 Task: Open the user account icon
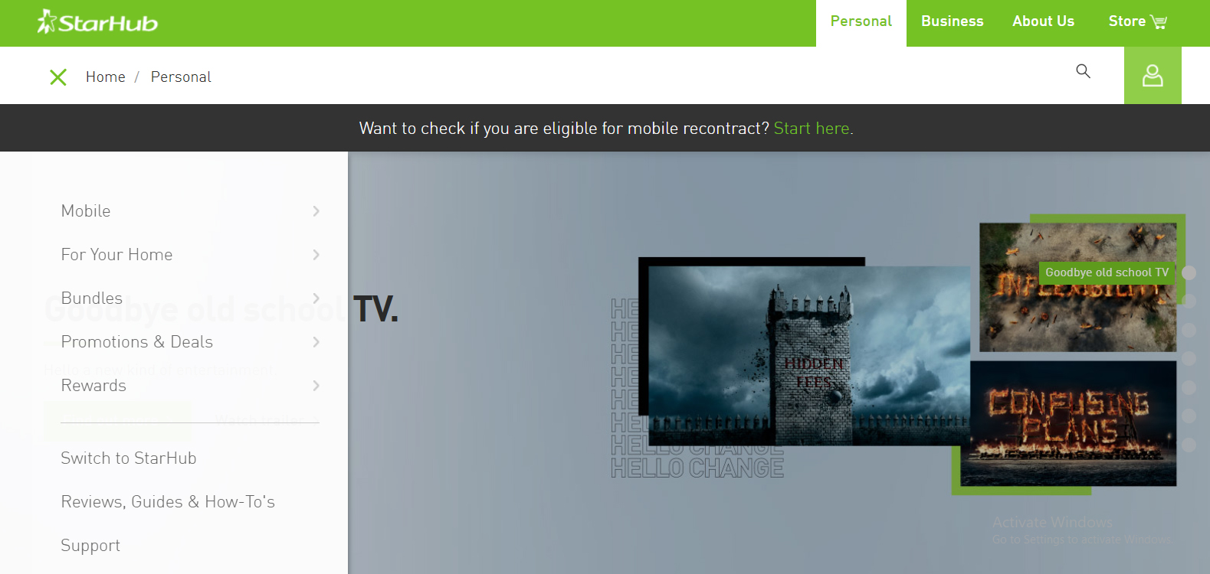click(x=1153, y=75)
